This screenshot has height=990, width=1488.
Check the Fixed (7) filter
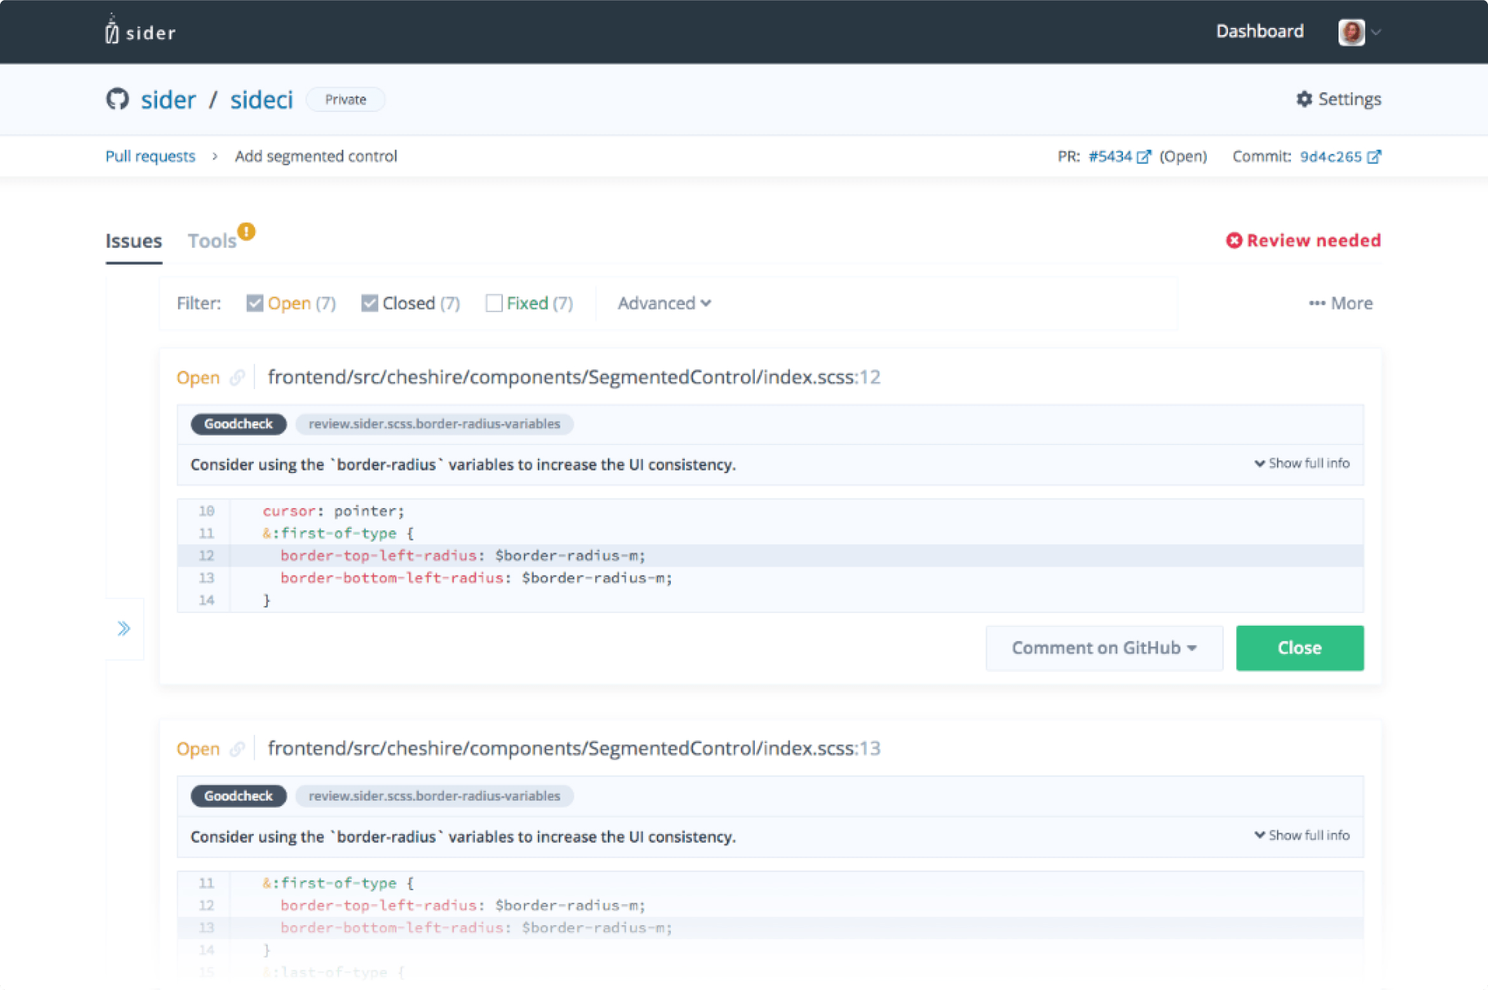493,303
